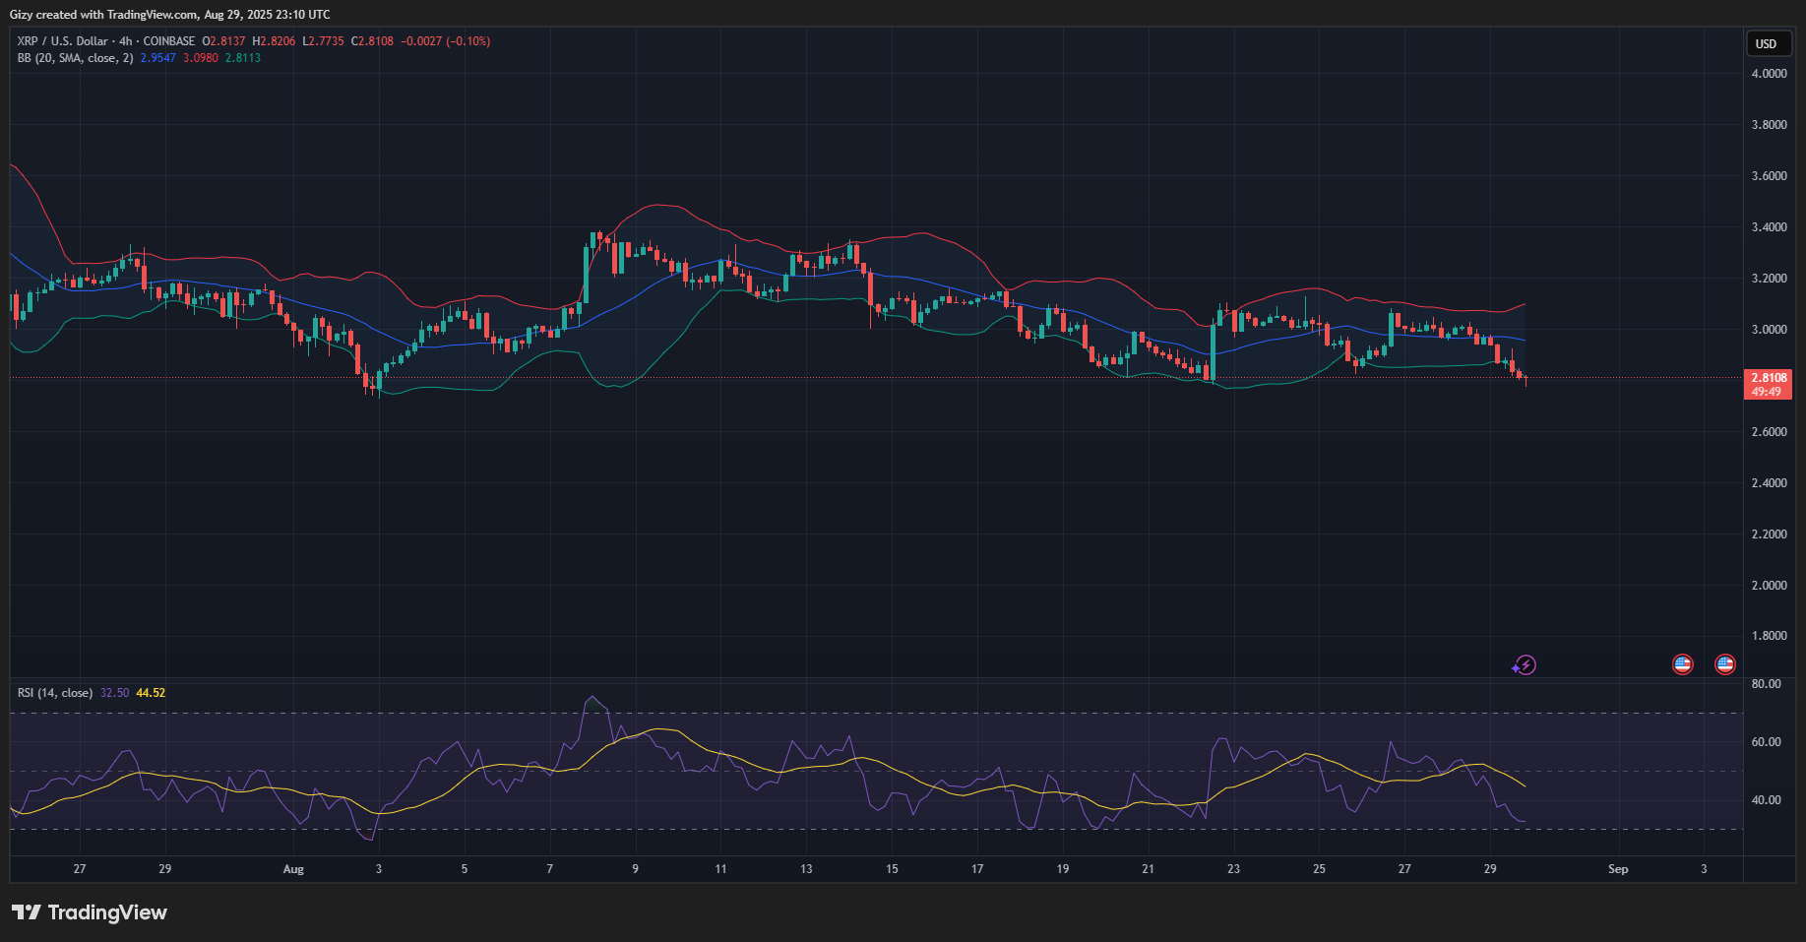This screenshot has width=1806, height=942.
Task: Click the red 2.8108 current price label
Action: (x=1768, y=378)
